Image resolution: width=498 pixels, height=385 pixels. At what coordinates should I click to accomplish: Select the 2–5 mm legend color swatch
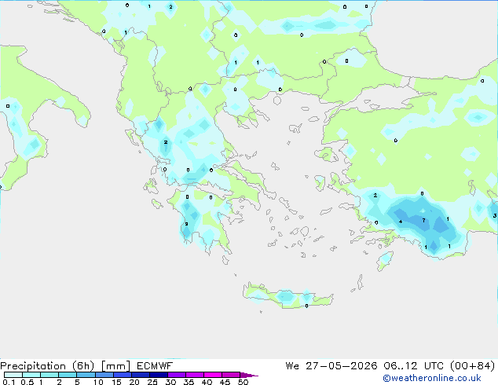[68, 375]
